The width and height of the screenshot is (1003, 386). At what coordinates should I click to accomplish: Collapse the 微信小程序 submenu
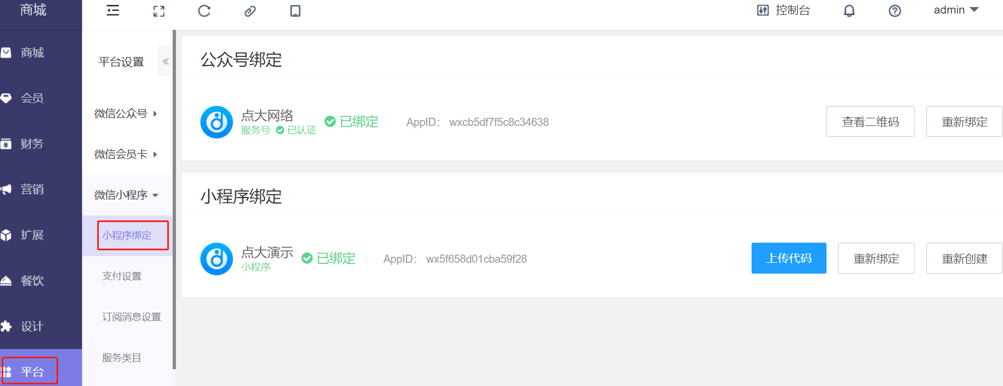[127, 195]
